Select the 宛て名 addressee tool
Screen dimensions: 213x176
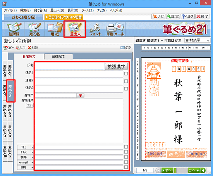point(34,29)
